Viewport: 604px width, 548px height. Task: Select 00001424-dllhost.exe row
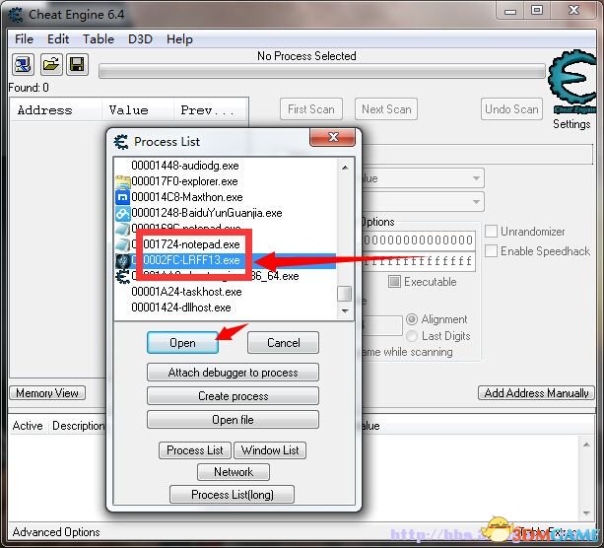(x=226, y=308)
